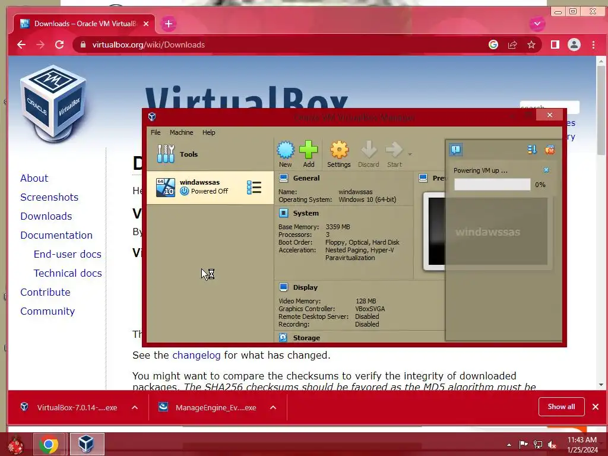
Task: Open the Help menu in VirtualBox Manager
Action: point(208,132)
